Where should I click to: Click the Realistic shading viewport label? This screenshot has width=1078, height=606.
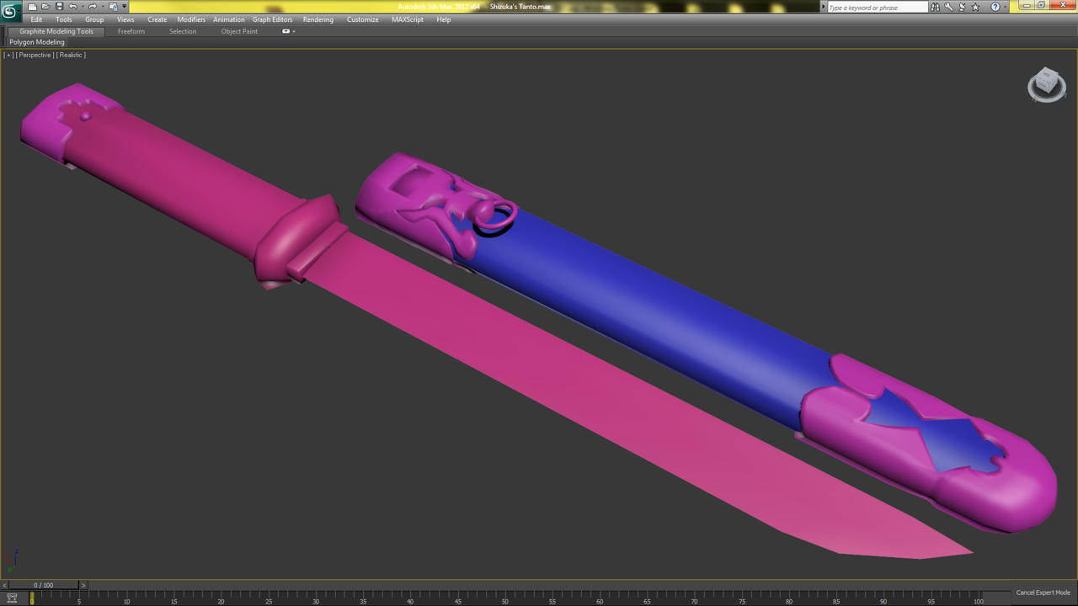pyautogui.click(x=71, y=55)
